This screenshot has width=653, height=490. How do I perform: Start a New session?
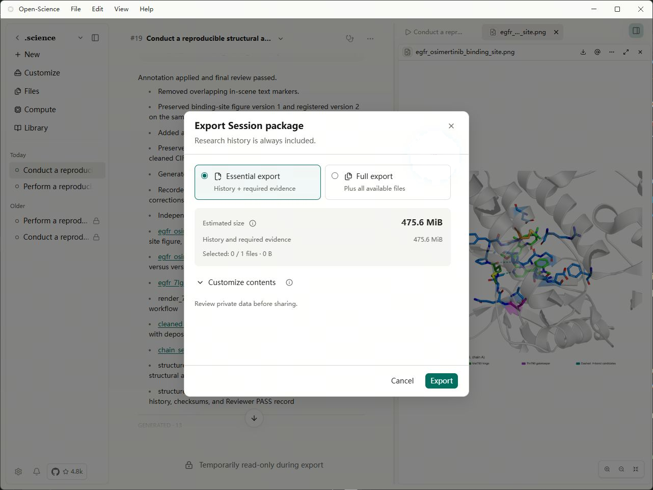(28, 55)
